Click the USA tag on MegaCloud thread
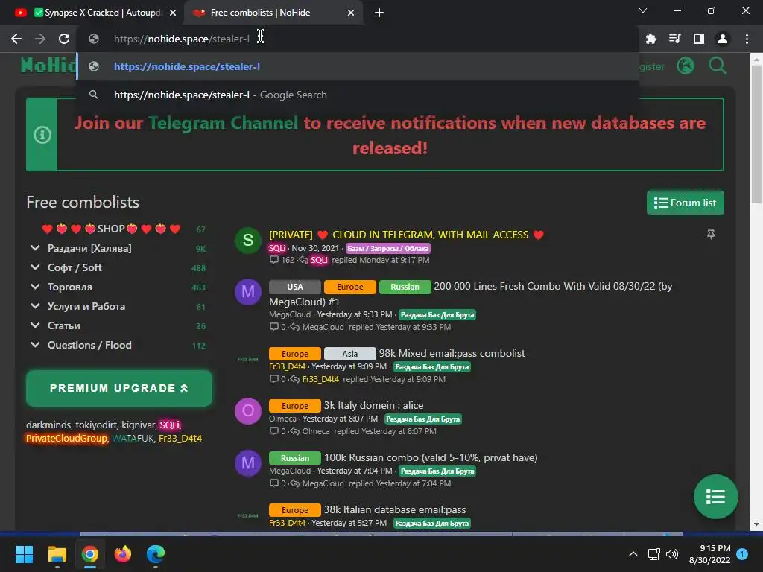763x572 pixels. point(295,287)
